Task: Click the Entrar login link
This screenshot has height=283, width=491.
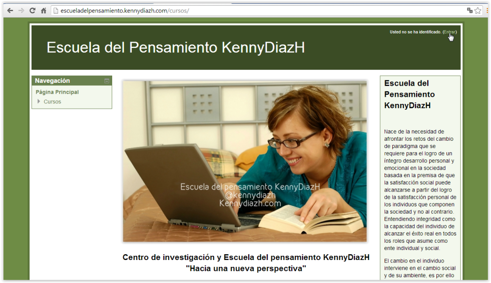Action: pyautogui.click(x=449, y=32)
